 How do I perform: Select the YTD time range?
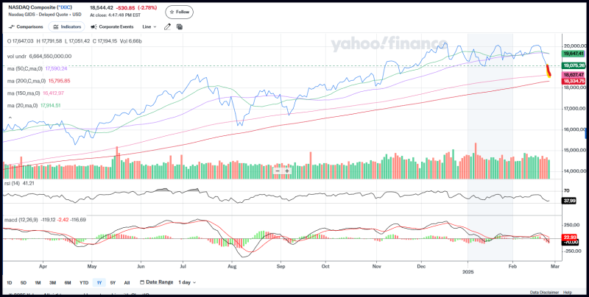83,283
